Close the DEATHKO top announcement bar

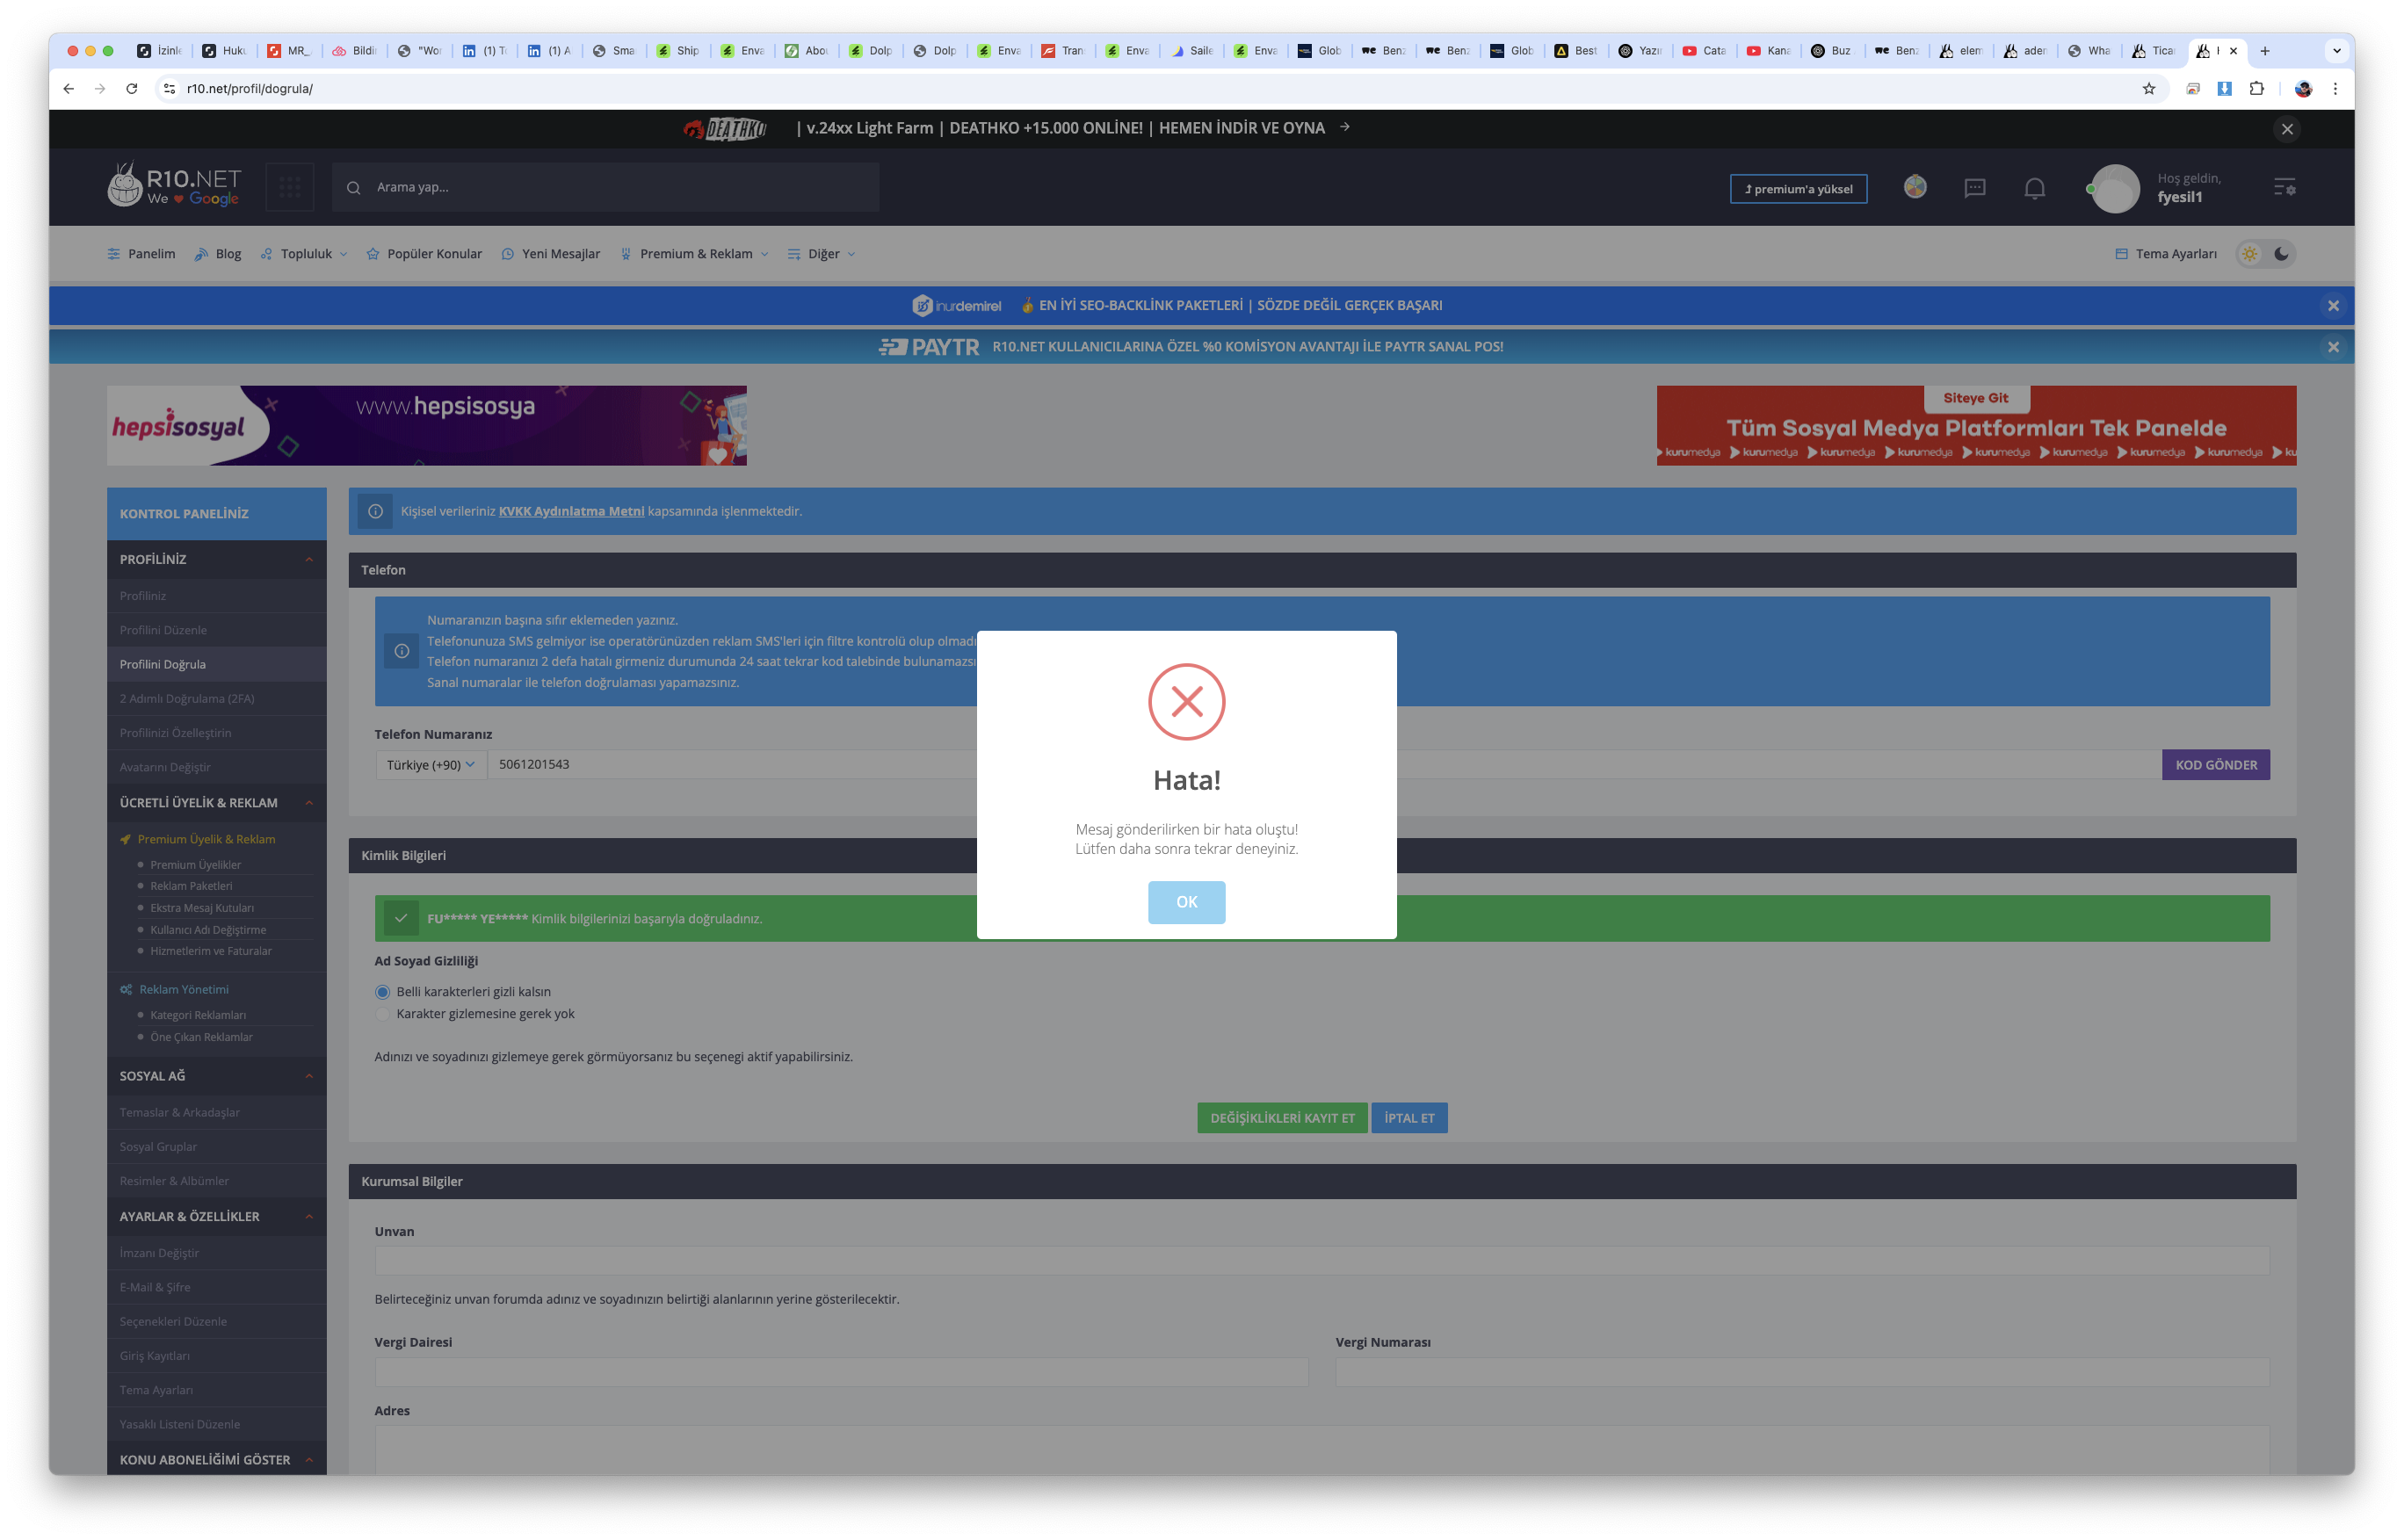[2287, 129]
